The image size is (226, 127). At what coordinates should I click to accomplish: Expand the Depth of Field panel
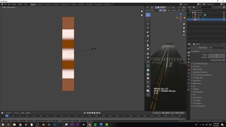(x=197, y=69)
